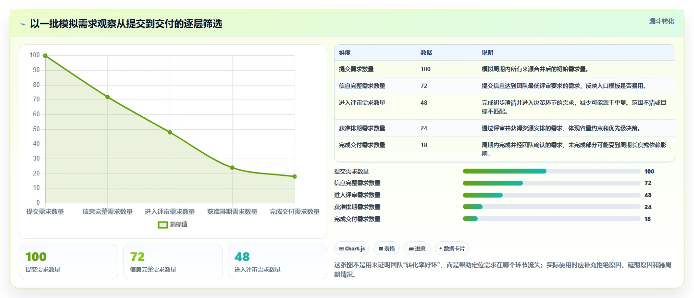Click table value 100 in 数据 column
This screenshot has width=694, height=298.
coord(425,69)
